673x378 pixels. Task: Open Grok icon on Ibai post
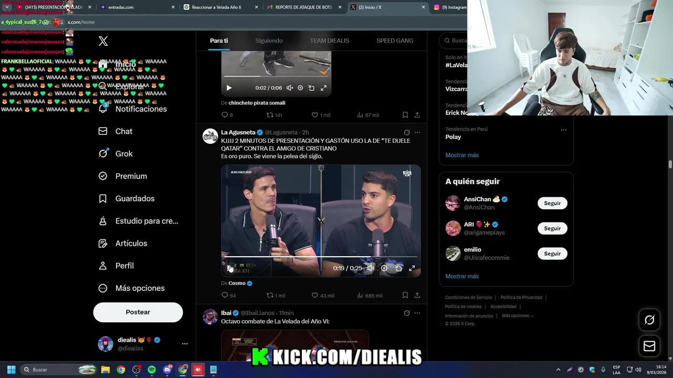406,313
